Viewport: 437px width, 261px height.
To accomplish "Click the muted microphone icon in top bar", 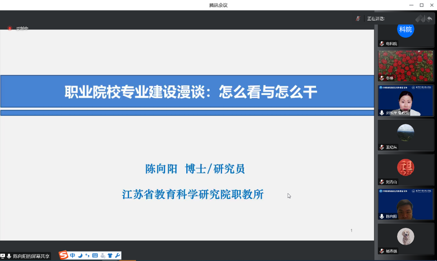I will (358, 19).
